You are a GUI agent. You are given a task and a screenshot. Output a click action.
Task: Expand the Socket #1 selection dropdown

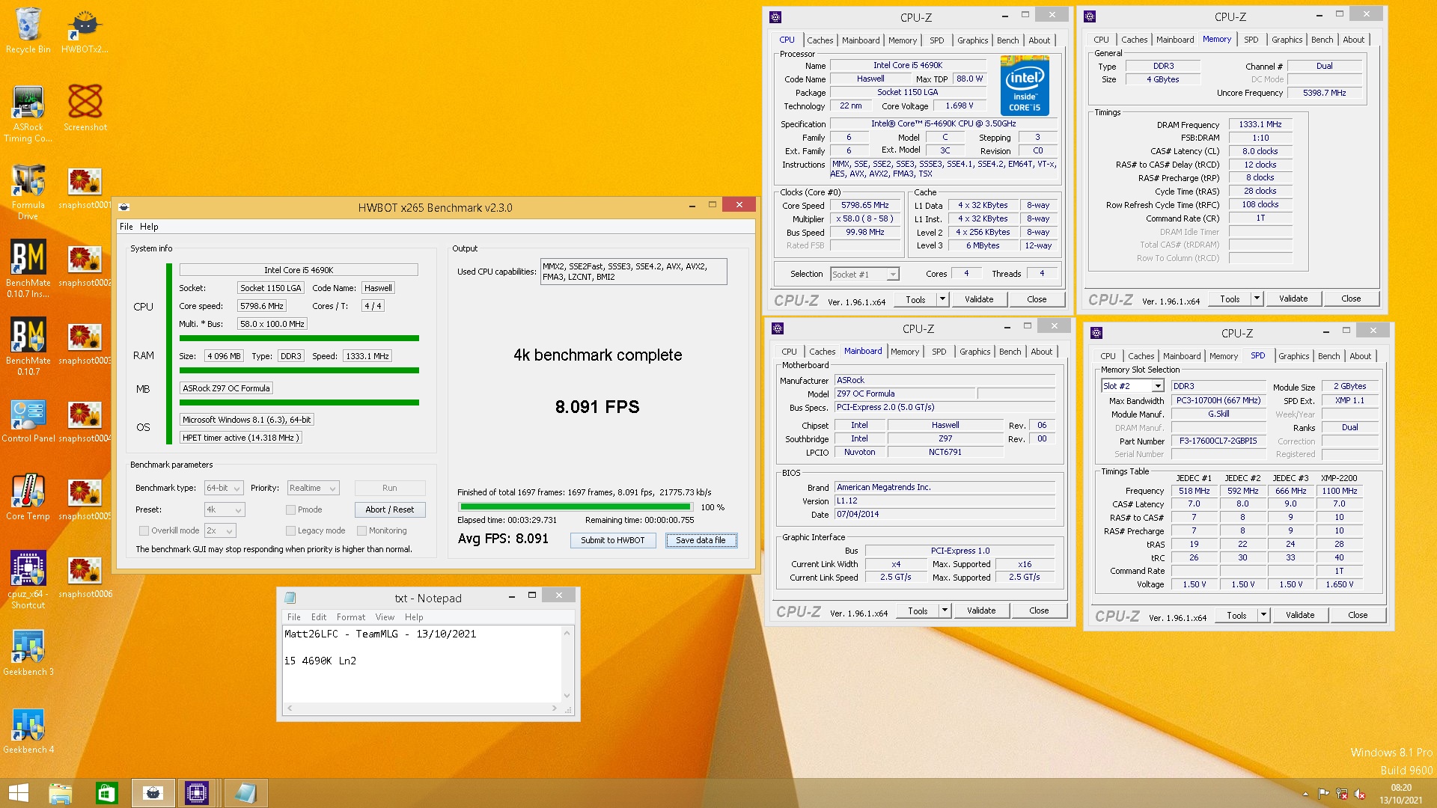point(864,275)
